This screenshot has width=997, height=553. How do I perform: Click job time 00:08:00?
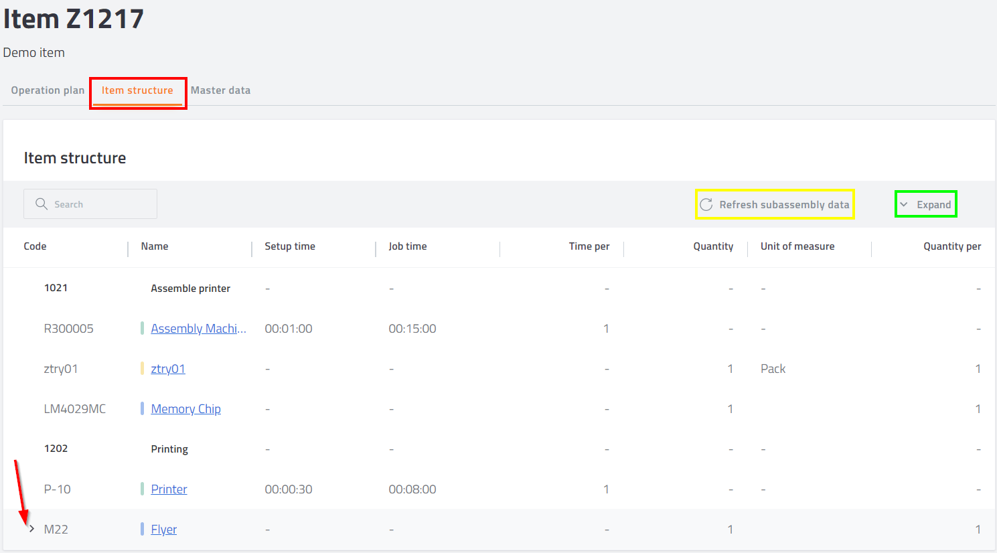coord(412,489)
